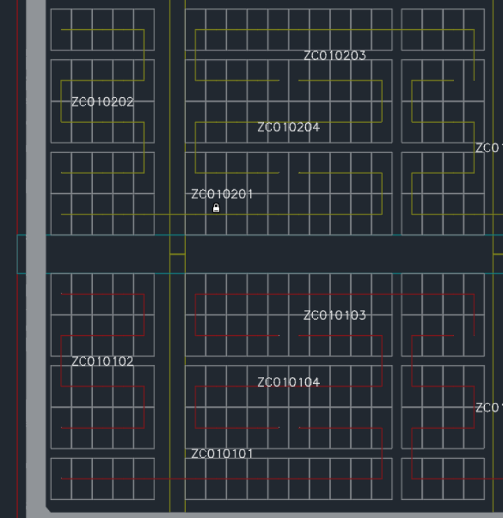The image size is (503, 518).
Task: Click the cut-off ZC01 label at upper right
Action: [x=489, y=148]
